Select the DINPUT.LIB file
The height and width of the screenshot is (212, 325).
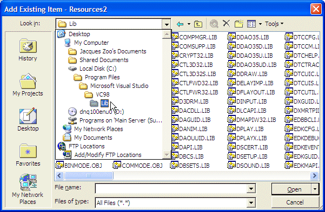pyautogui.click(x=247, y=101)
